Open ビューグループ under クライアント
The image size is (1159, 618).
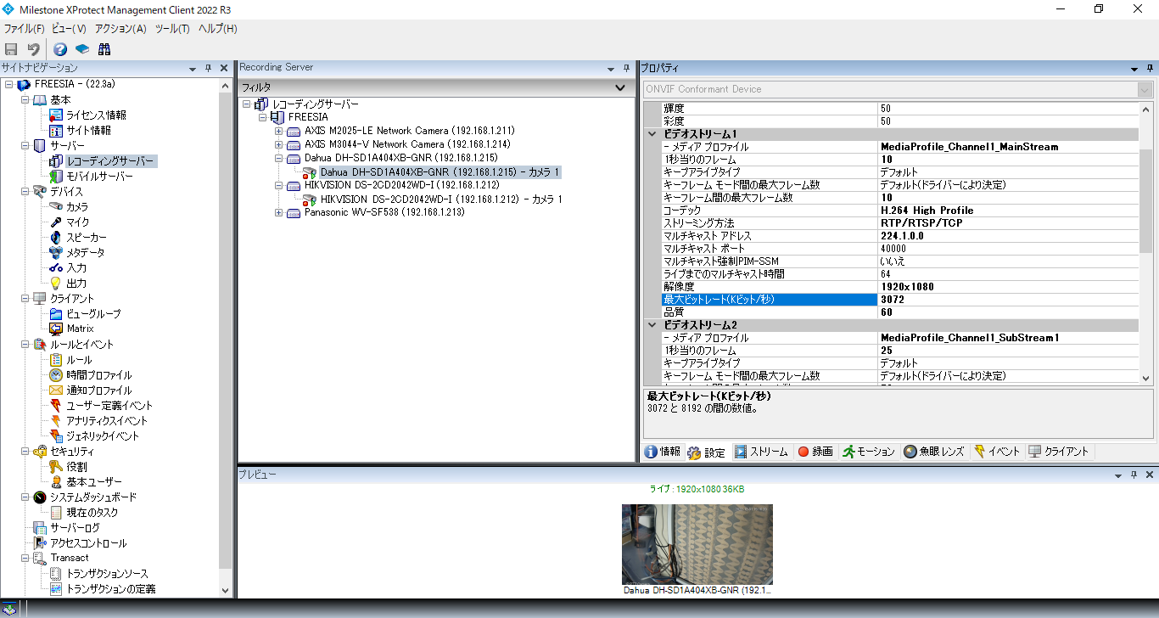[93, 314]
